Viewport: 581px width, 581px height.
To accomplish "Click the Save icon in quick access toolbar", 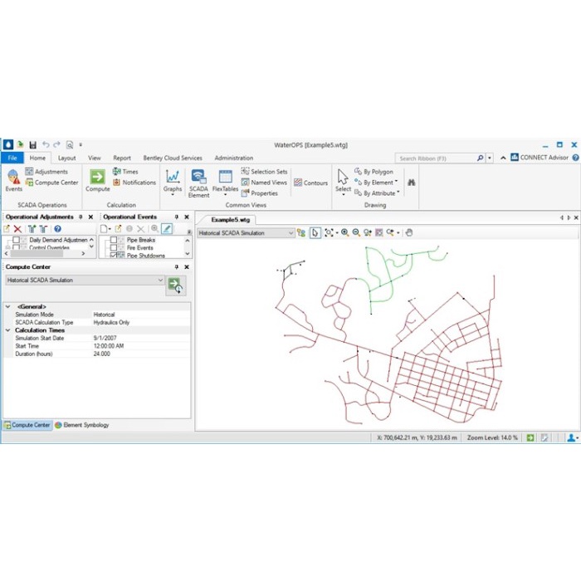I will pos(33,145).
